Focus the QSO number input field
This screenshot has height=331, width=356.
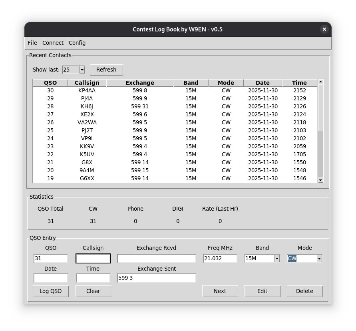(51, 258)
